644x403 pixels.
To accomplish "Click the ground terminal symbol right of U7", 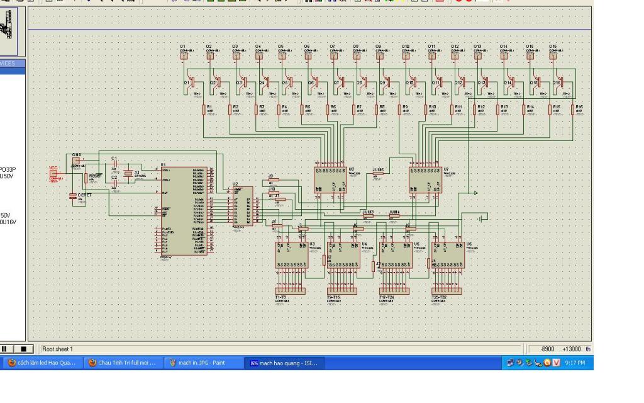I will point(482,218).
